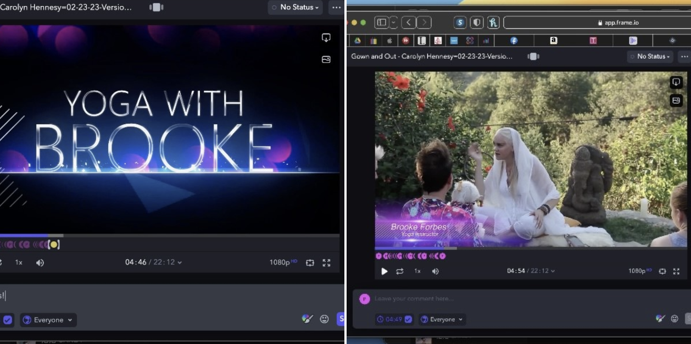Click the purple user avatar in right comment box
The image size is (691, 344).
(x=365, y=299)
